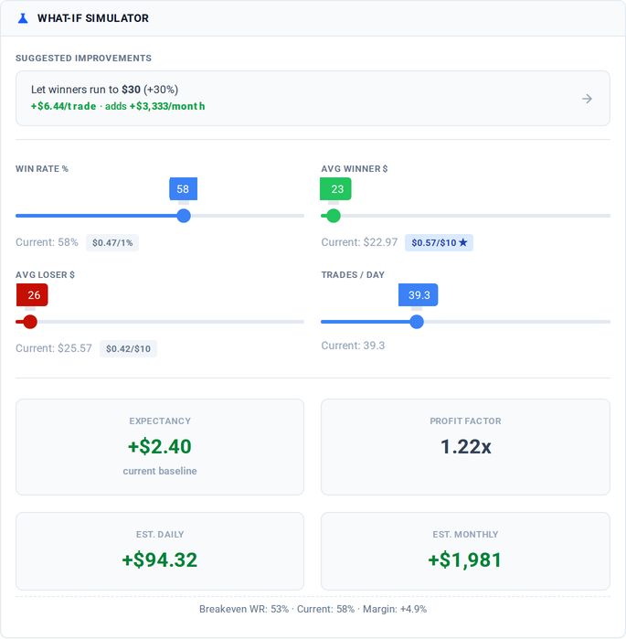Click the Avg Winner green slider handle
This screenshot has height=639, width=626.
334,216
